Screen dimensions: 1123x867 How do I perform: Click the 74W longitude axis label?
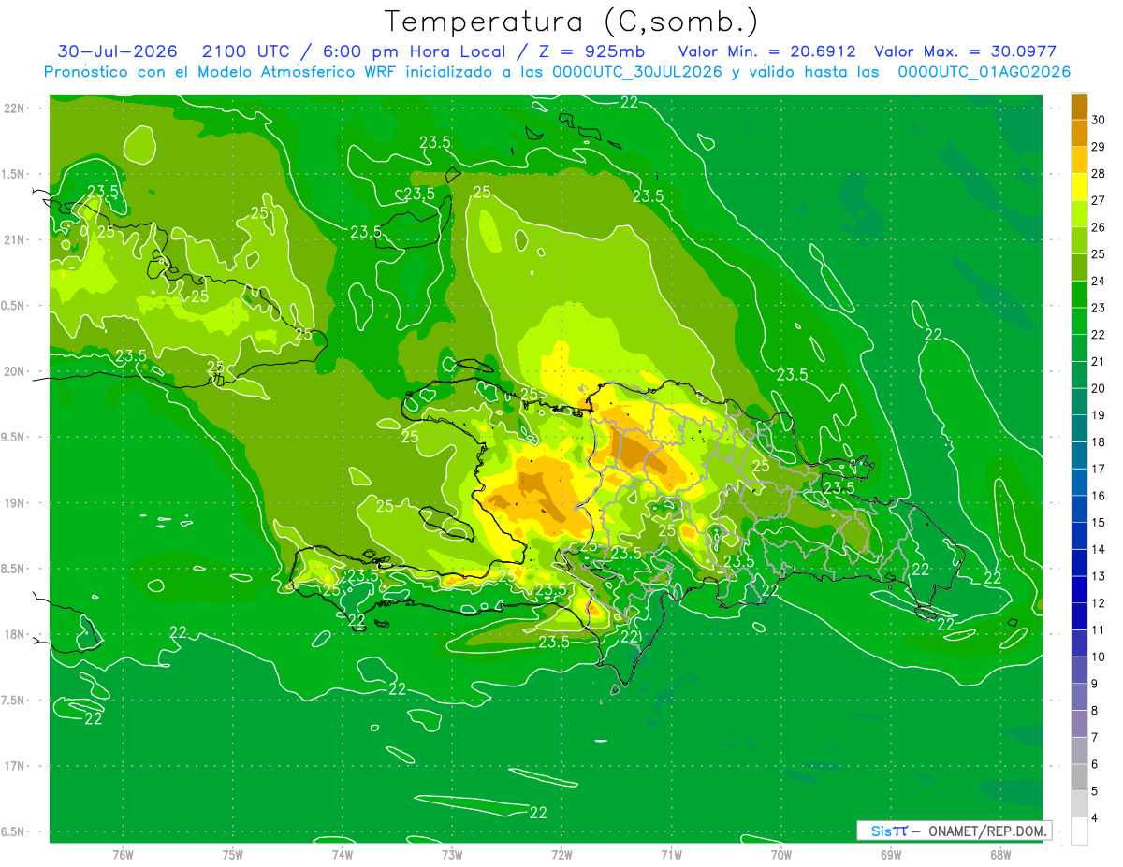pyautogui.click(x=343, y=854)
